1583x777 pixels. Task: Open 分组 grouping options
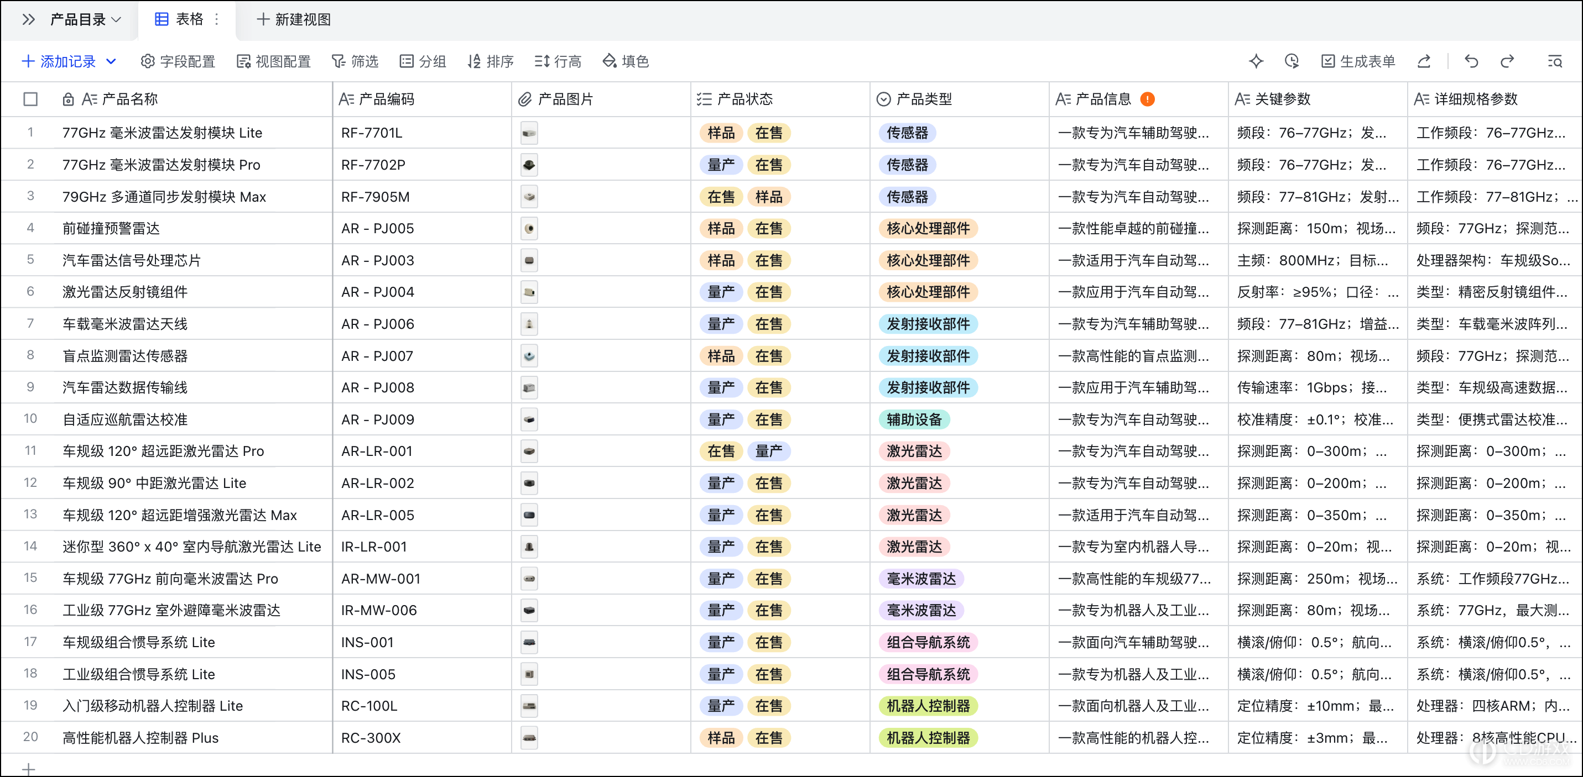pos(423,61)
